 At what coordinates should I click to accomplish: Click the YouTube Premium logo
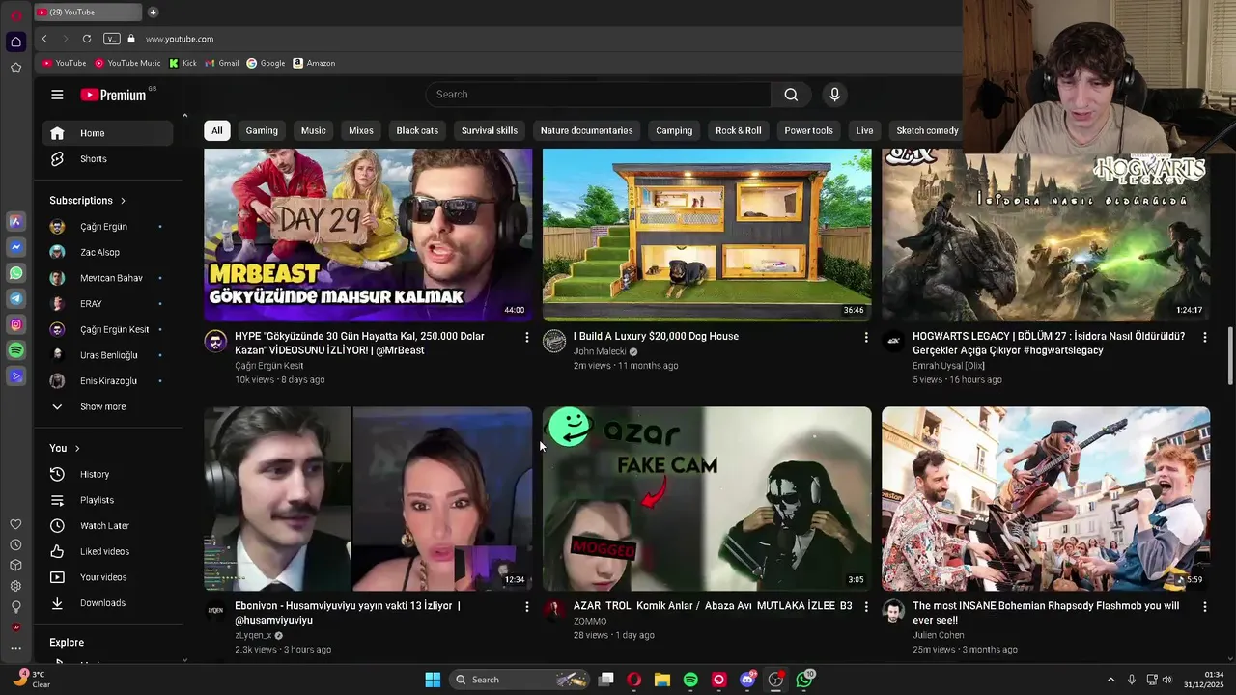(113, 95)
